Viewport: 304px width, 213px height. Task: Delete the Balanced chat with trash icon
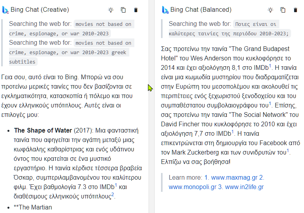tap(295, 10)
